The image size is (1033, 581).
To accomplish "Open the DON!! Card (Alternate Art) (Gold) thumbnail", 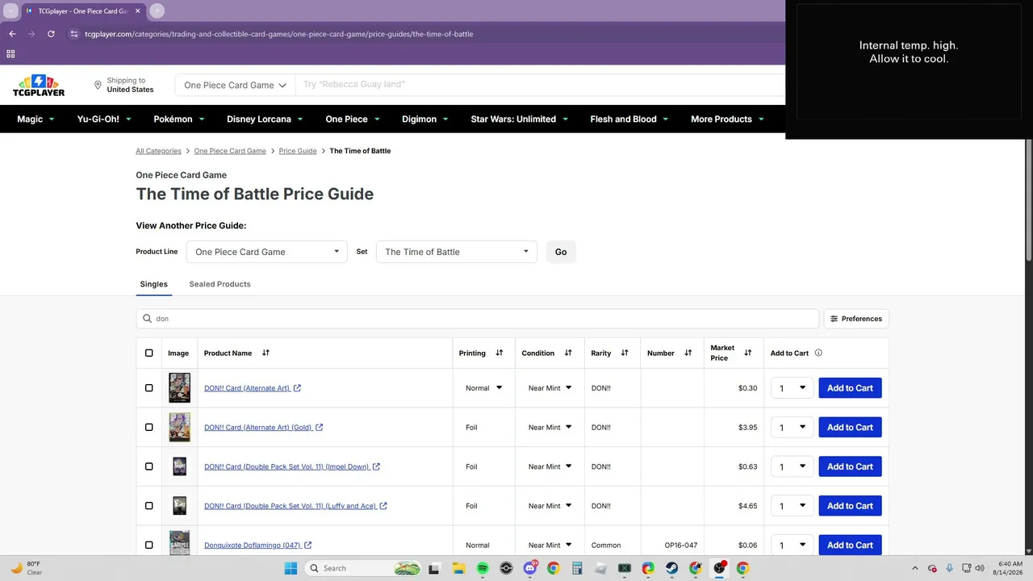I will pyautogui.click(x=180, y=428).
